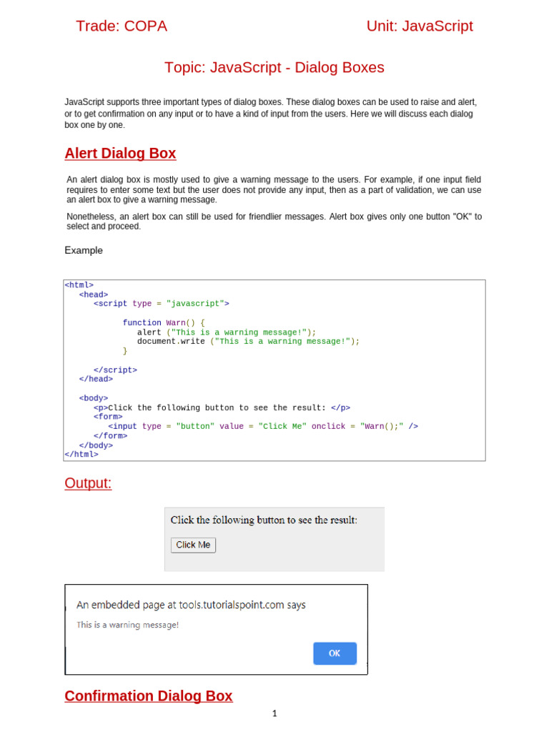Viewport: 549px width, 732px height.
Task: Click the '<body>' opening tag in the code
Action: 94,398
